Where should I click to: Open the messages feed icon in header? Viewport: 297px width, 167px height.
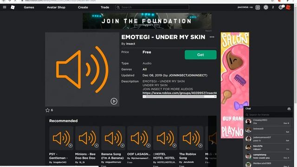(x=258, y=7)
